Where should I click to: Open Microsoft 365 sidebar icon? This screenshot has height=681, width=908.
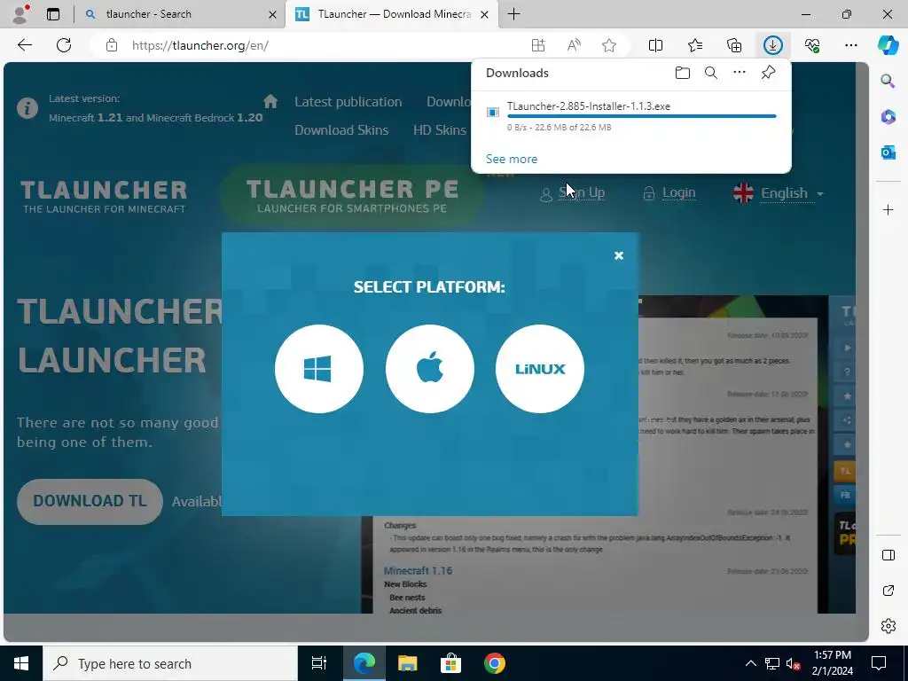point(888,117)
